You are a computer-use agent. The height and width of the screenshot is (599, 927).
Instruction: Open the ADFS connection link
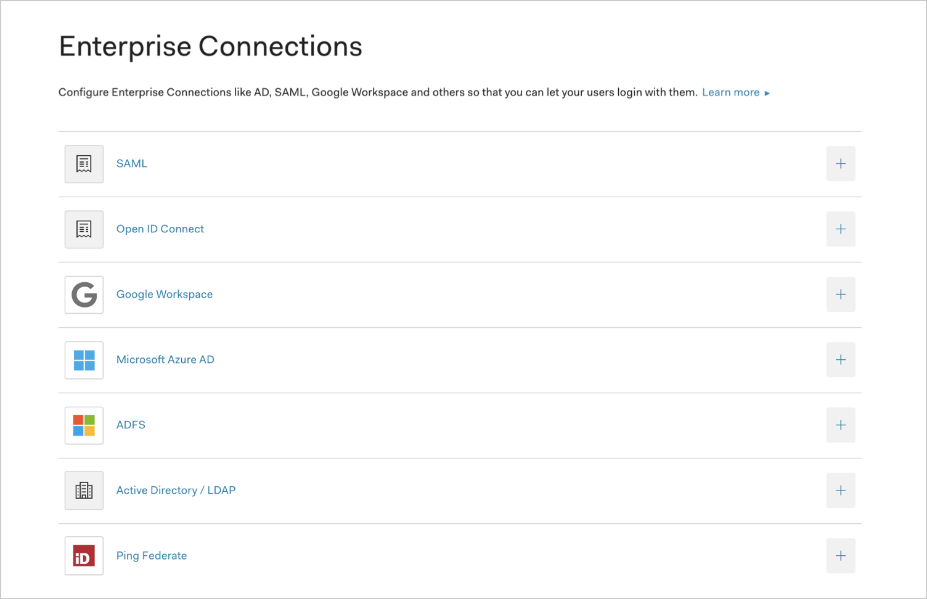click(x=130, y=425)
